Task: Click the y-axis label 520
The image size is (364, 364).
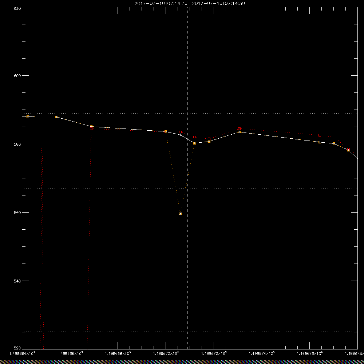Action: pyautogui.click(x=17, y=348)
